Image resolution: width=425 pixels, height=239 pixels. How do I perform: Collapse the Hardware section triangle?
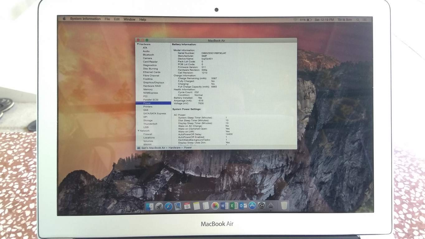click(x=138, y=44)
